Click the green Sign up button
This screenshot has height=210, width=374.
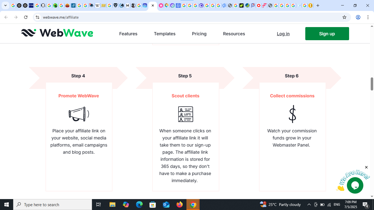coord(327,34)
